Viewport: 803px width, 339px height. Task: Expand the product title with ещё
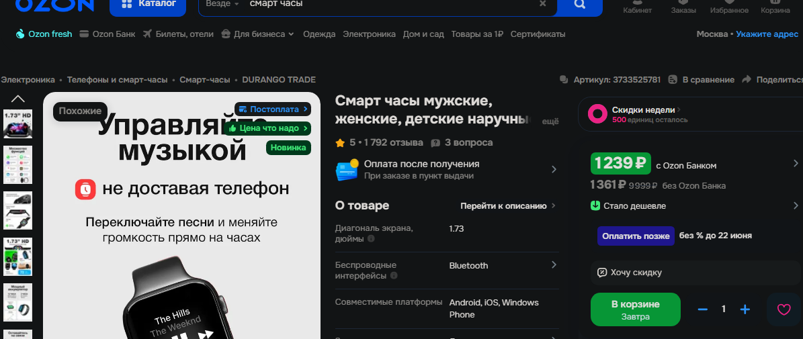pyautogui.click(x=550, y=122)
